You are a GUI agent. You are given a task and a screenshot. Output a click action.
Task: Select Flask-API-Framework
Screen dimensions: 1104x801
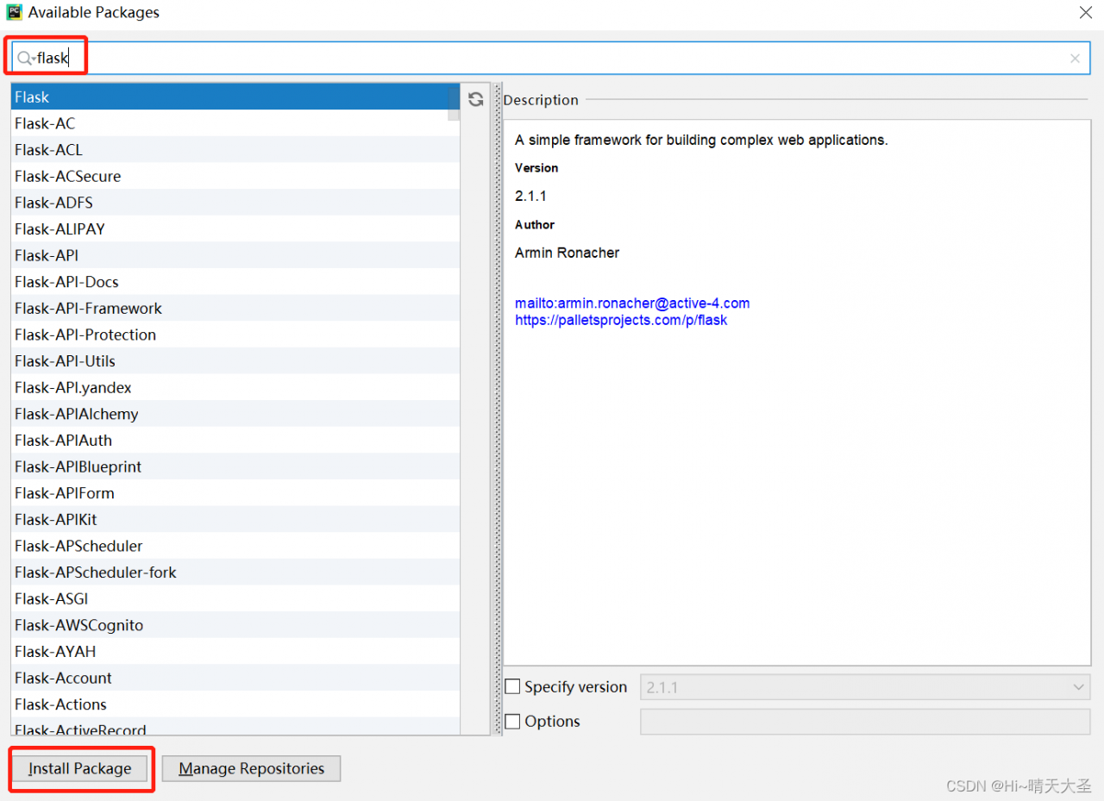pos(235,309)
